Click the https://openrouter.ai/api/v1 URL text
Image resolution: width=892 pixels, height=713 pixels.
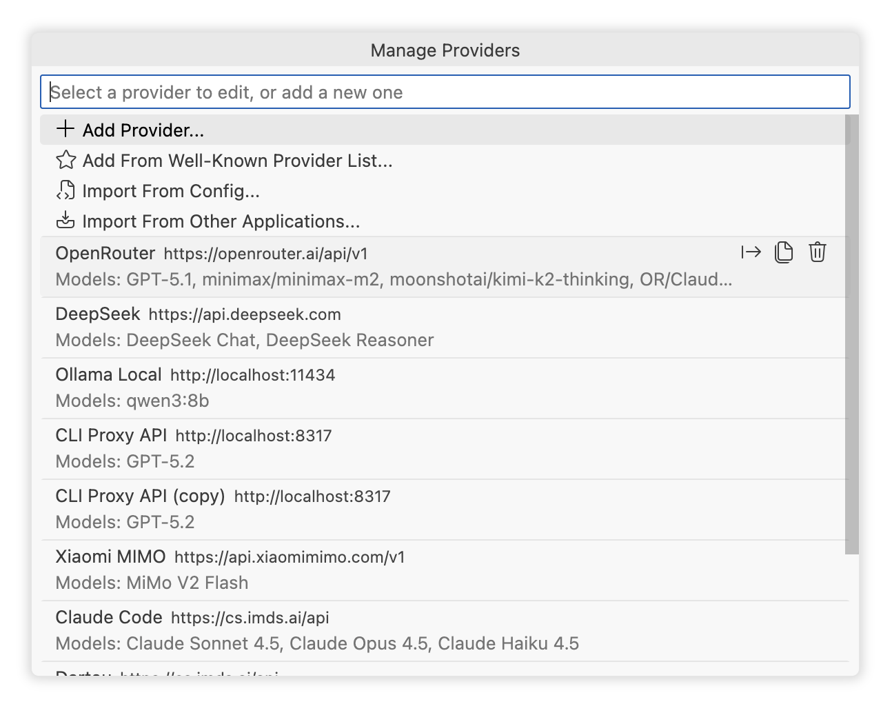pyautogui.click(x=265, y=254)
